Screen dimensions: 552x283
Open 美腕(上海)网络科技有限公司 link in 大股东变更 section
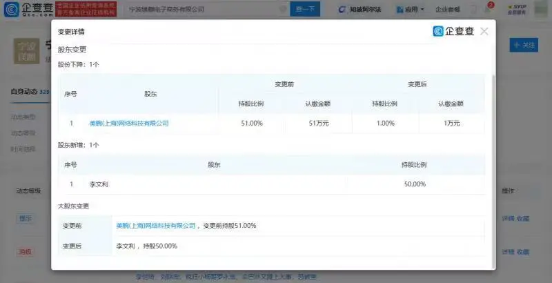[x=156, y=226]
